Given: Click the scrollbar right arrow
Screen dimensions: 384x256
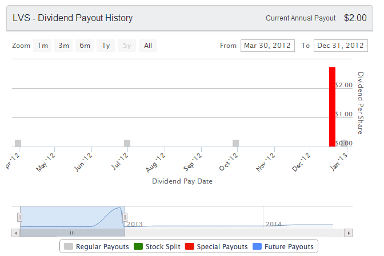Looking at the screenshot, I should [348, 233].
